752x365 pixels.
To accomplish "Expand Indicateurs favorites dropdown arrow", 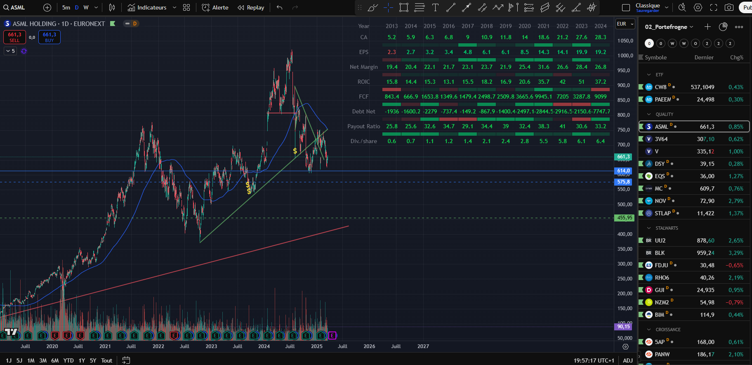I will (174, 7).
